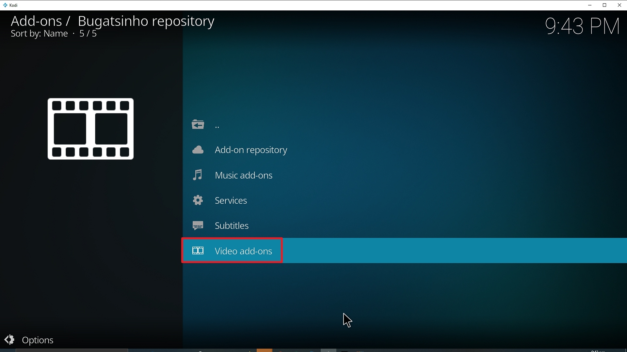Open Music add-ons category
Image resolution: width=627 pixels, height=352 pixels.
click(x=405, y=175)
